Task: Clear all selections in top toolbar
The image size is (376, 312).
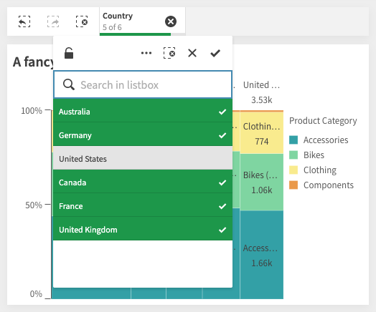Action: (82, 21)
